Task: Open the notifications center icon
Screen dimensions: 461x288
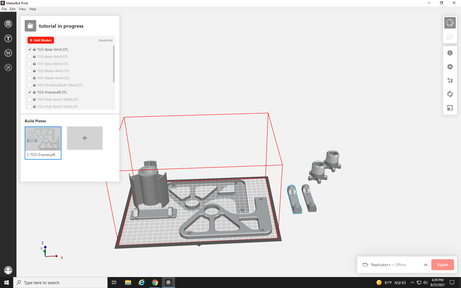Action: tap(452, 283)
